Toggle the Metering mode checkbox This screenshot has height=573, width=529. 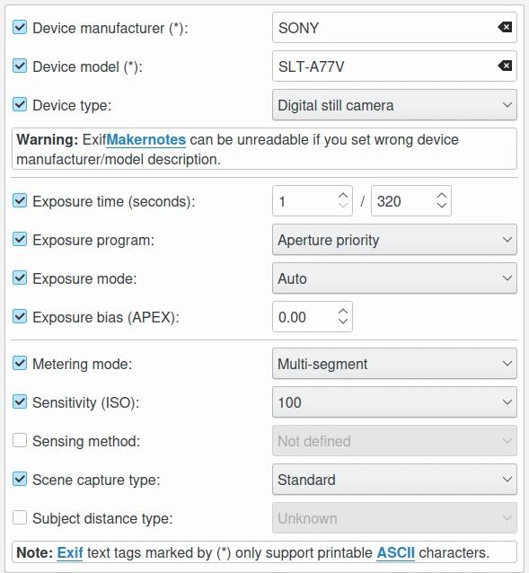(20, 363)
